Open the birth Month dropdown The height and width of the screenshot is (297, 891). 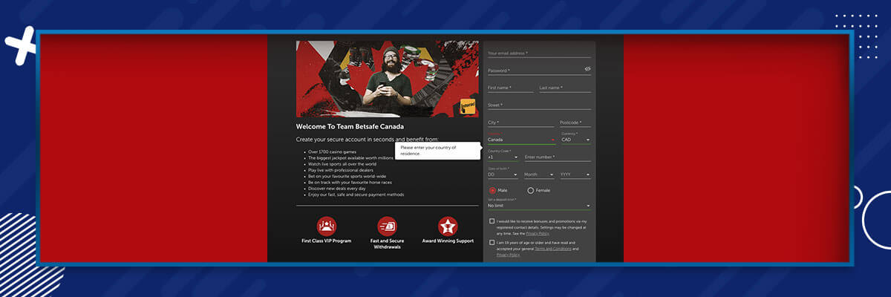coord(539,174)
